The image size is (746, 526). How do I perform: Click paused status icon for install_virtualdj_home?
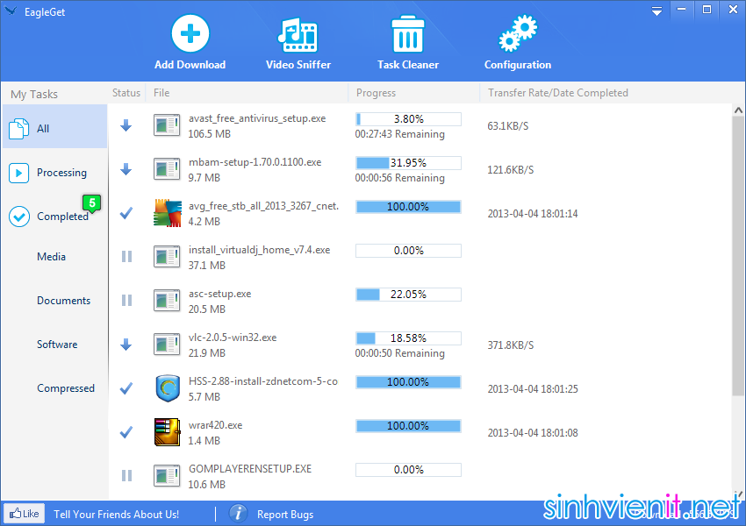point(126,257)
